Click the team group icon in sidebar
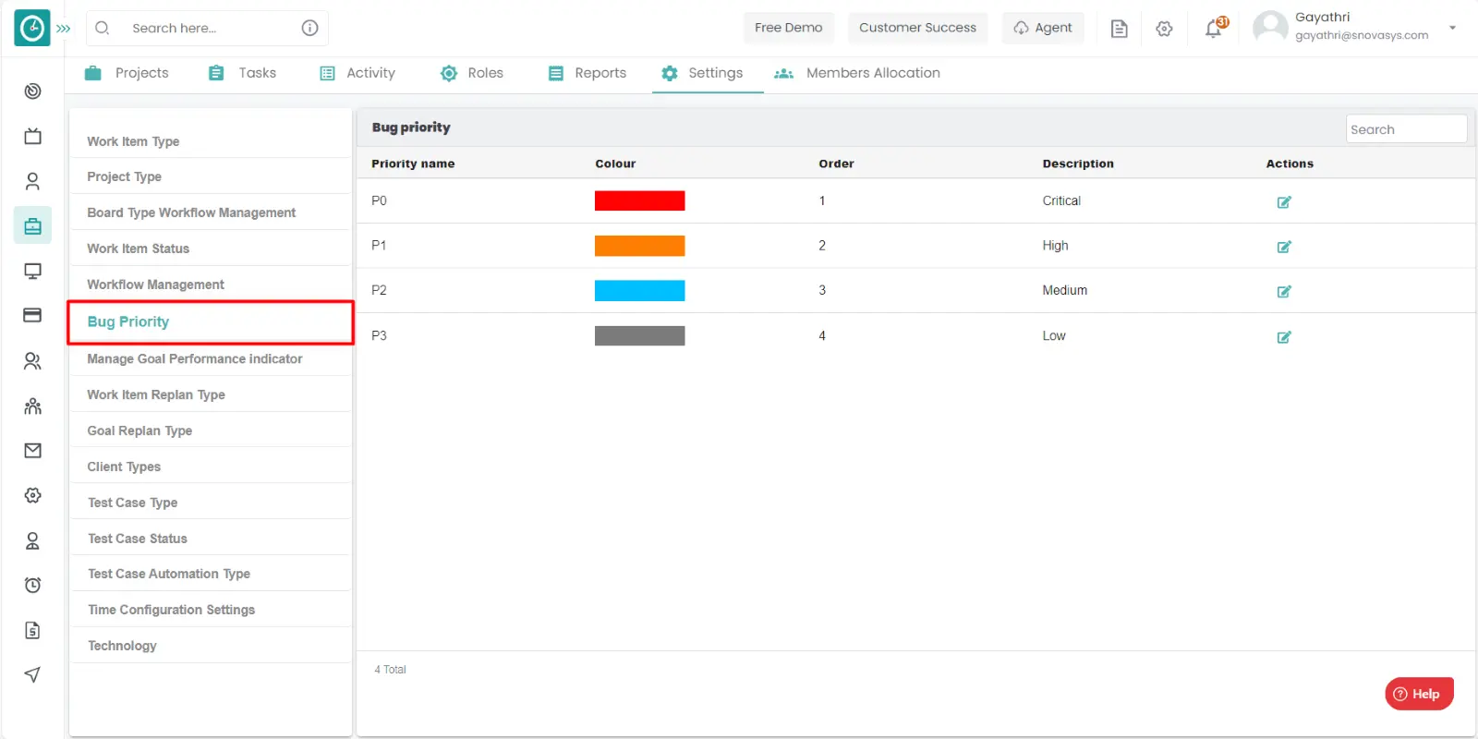The width and height of the screenshot is (1478, 739). [32, 406]
